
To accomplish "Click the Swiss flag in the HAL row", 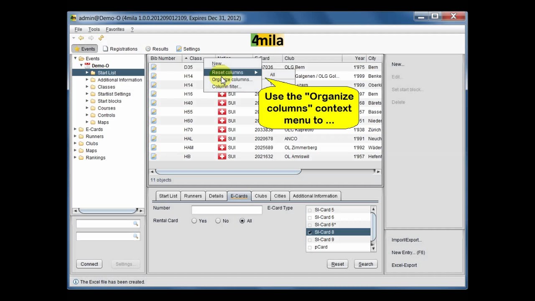I will pyautogui.click(x=222, y=139).
